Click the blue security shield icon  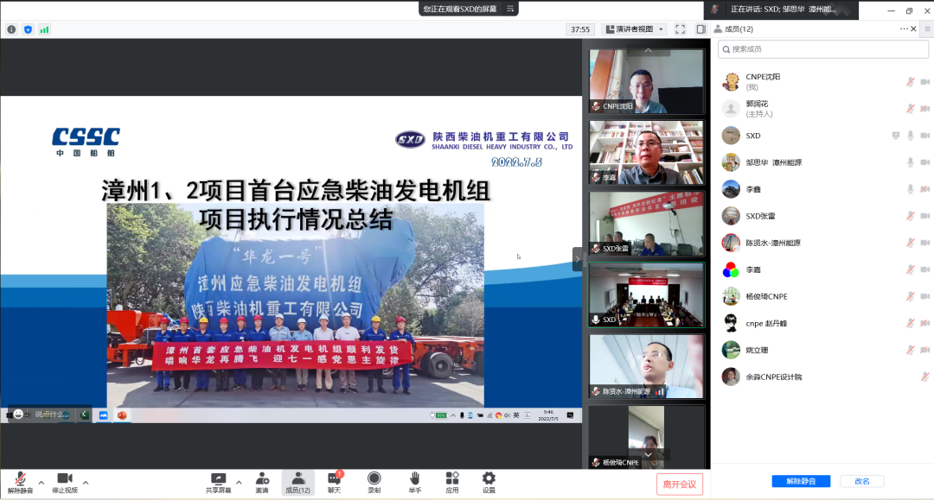28,29
